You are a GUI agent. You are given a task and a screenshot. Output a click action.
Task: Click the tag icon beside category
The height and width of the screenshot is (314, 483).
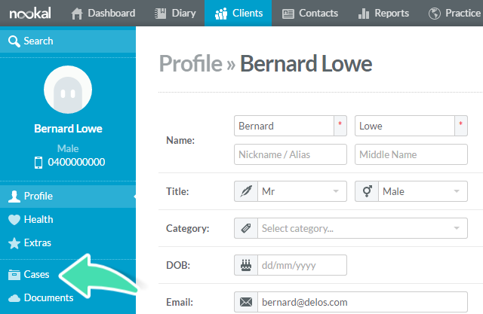point(246,228)
